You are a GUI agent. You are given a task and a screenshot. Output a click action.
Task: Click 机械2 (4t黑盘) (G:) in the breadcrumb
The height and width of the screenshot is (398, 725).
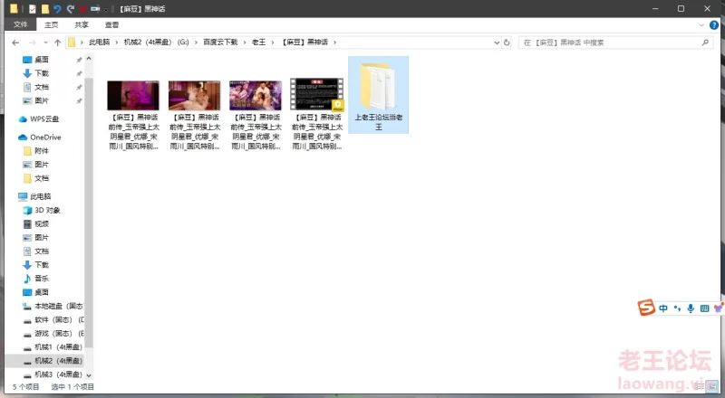click(x=156, y=42)
